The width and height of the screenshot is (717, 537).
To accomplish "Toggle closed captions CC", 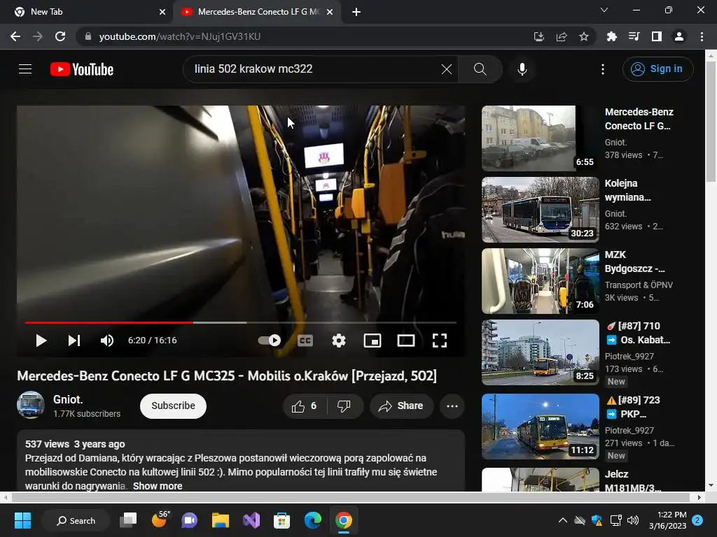I will [305, 341].
